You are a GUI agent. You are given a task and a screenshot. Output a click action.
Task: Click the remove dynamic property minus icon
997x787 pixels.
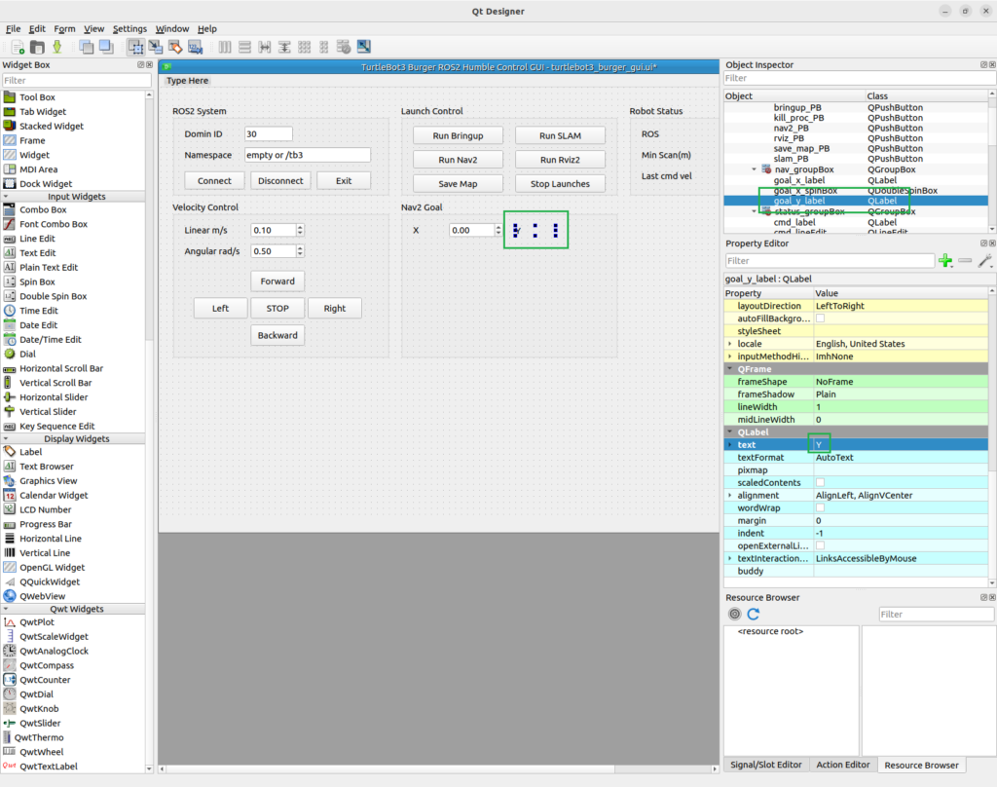(x=965, y=260)
